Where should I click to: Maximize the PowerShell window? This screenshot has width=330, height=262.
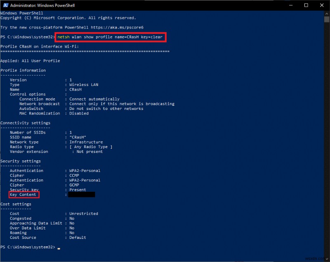click(306, 5)
